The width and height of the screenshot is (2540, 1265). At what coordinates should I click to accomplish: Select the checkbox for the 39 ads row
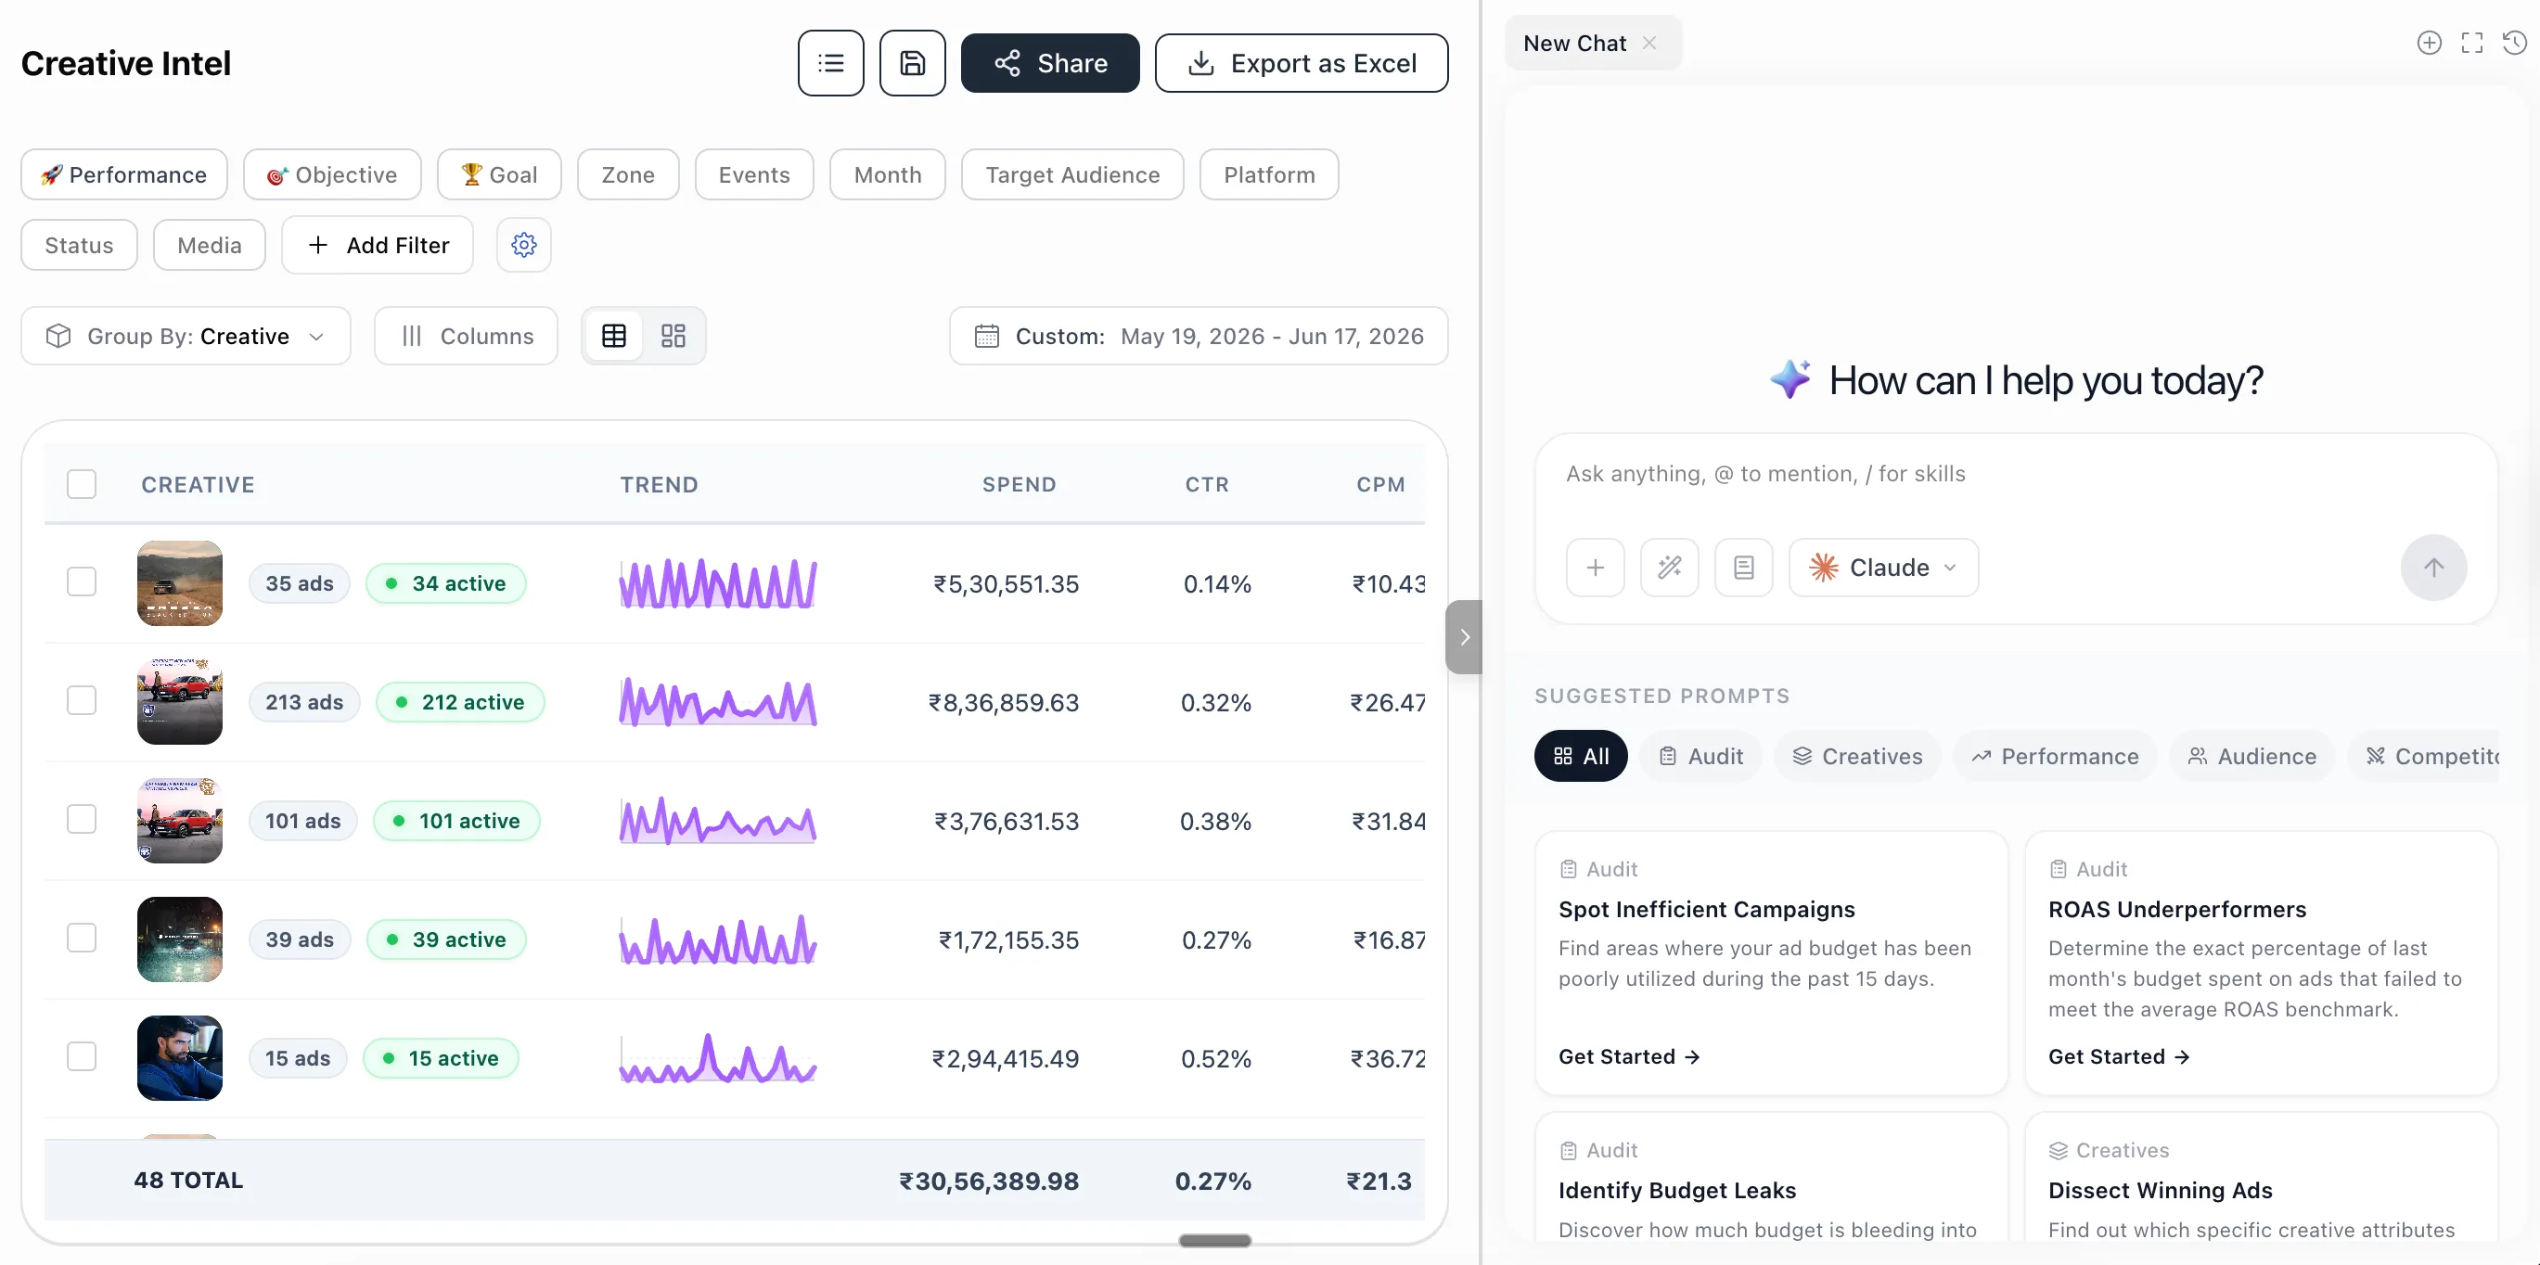click(82, 938)
